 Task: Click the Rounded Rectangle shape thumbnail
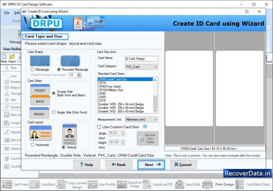click(70, 61)
